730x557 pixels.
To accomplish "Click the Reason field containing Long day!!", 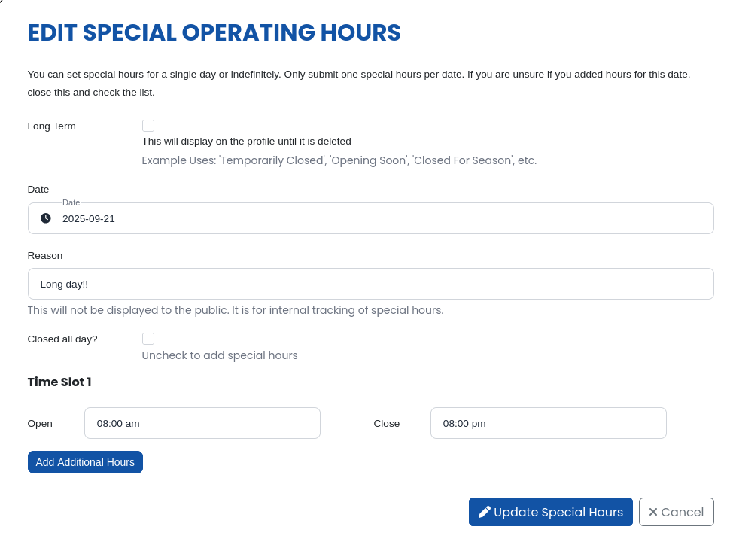I will [370, 284].
